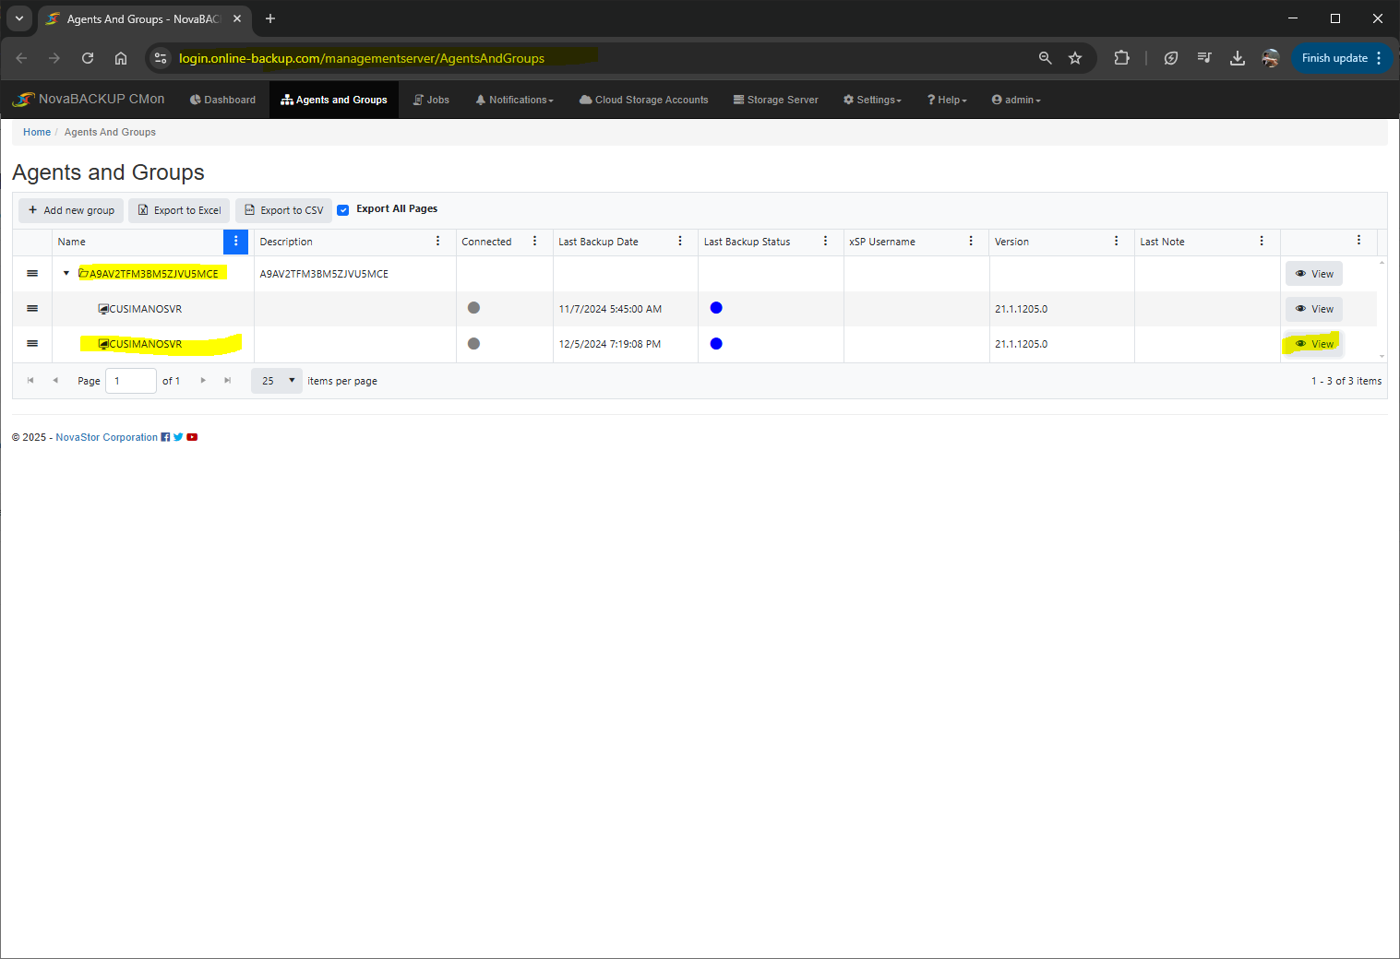Open the last column's options menu
This screenshot has width=1400, height=959.
(1358, 240)
